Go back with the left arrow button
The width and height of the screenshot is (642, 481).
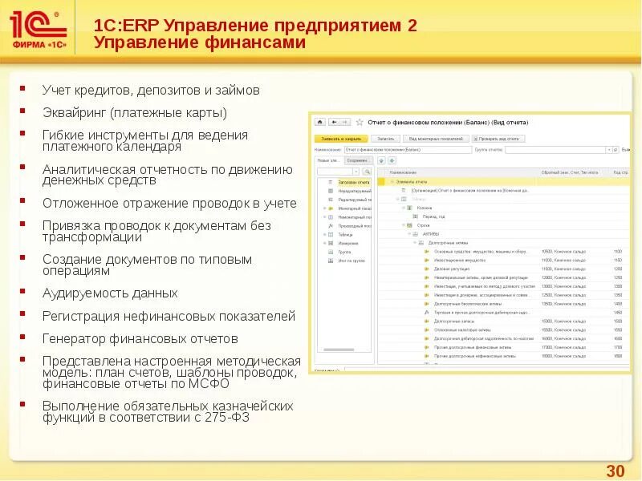[x=334, y=122]
